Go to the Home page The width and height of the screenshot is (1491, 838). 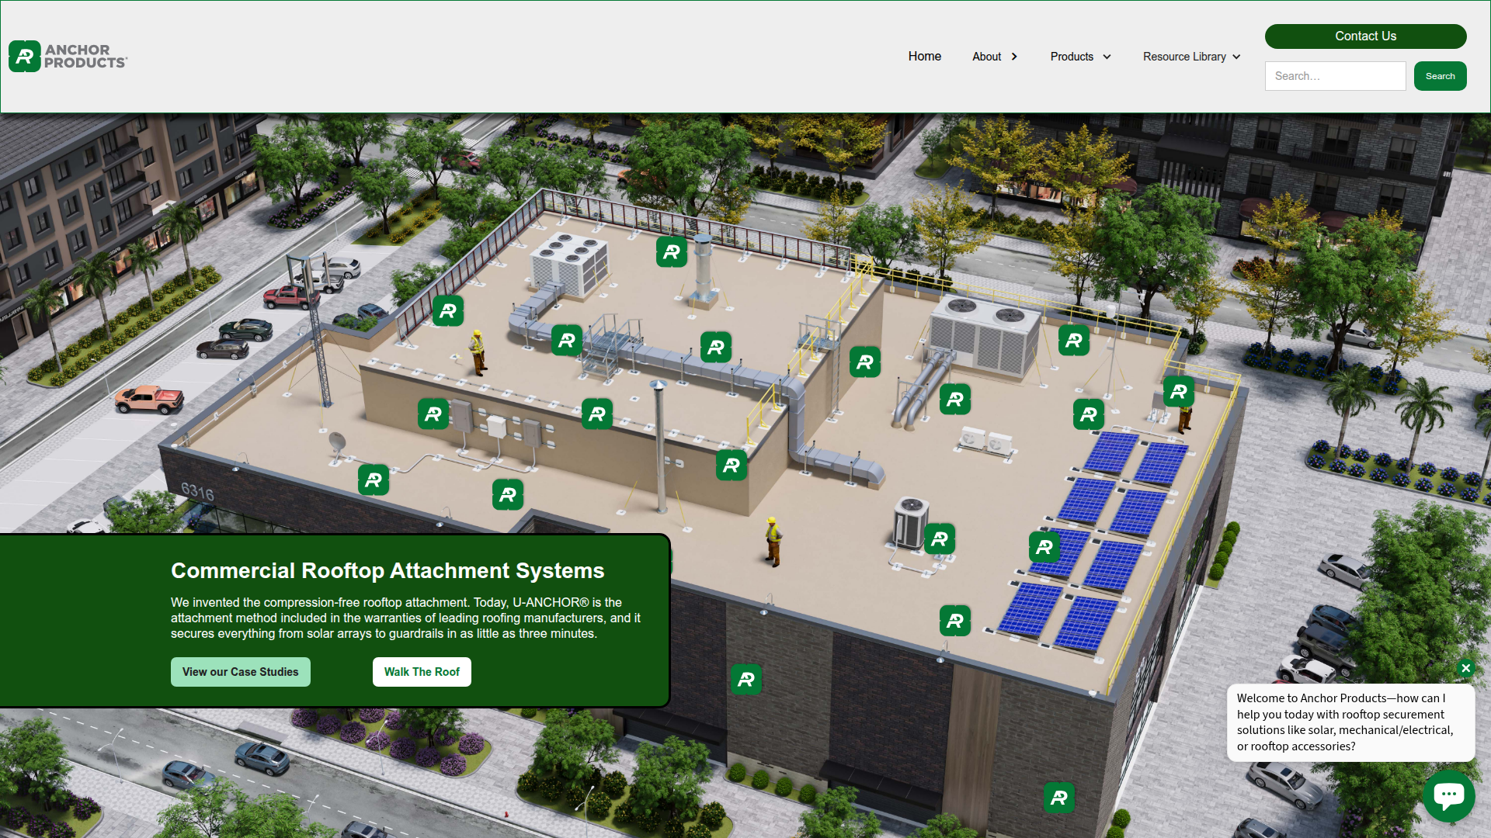[925, 57]
